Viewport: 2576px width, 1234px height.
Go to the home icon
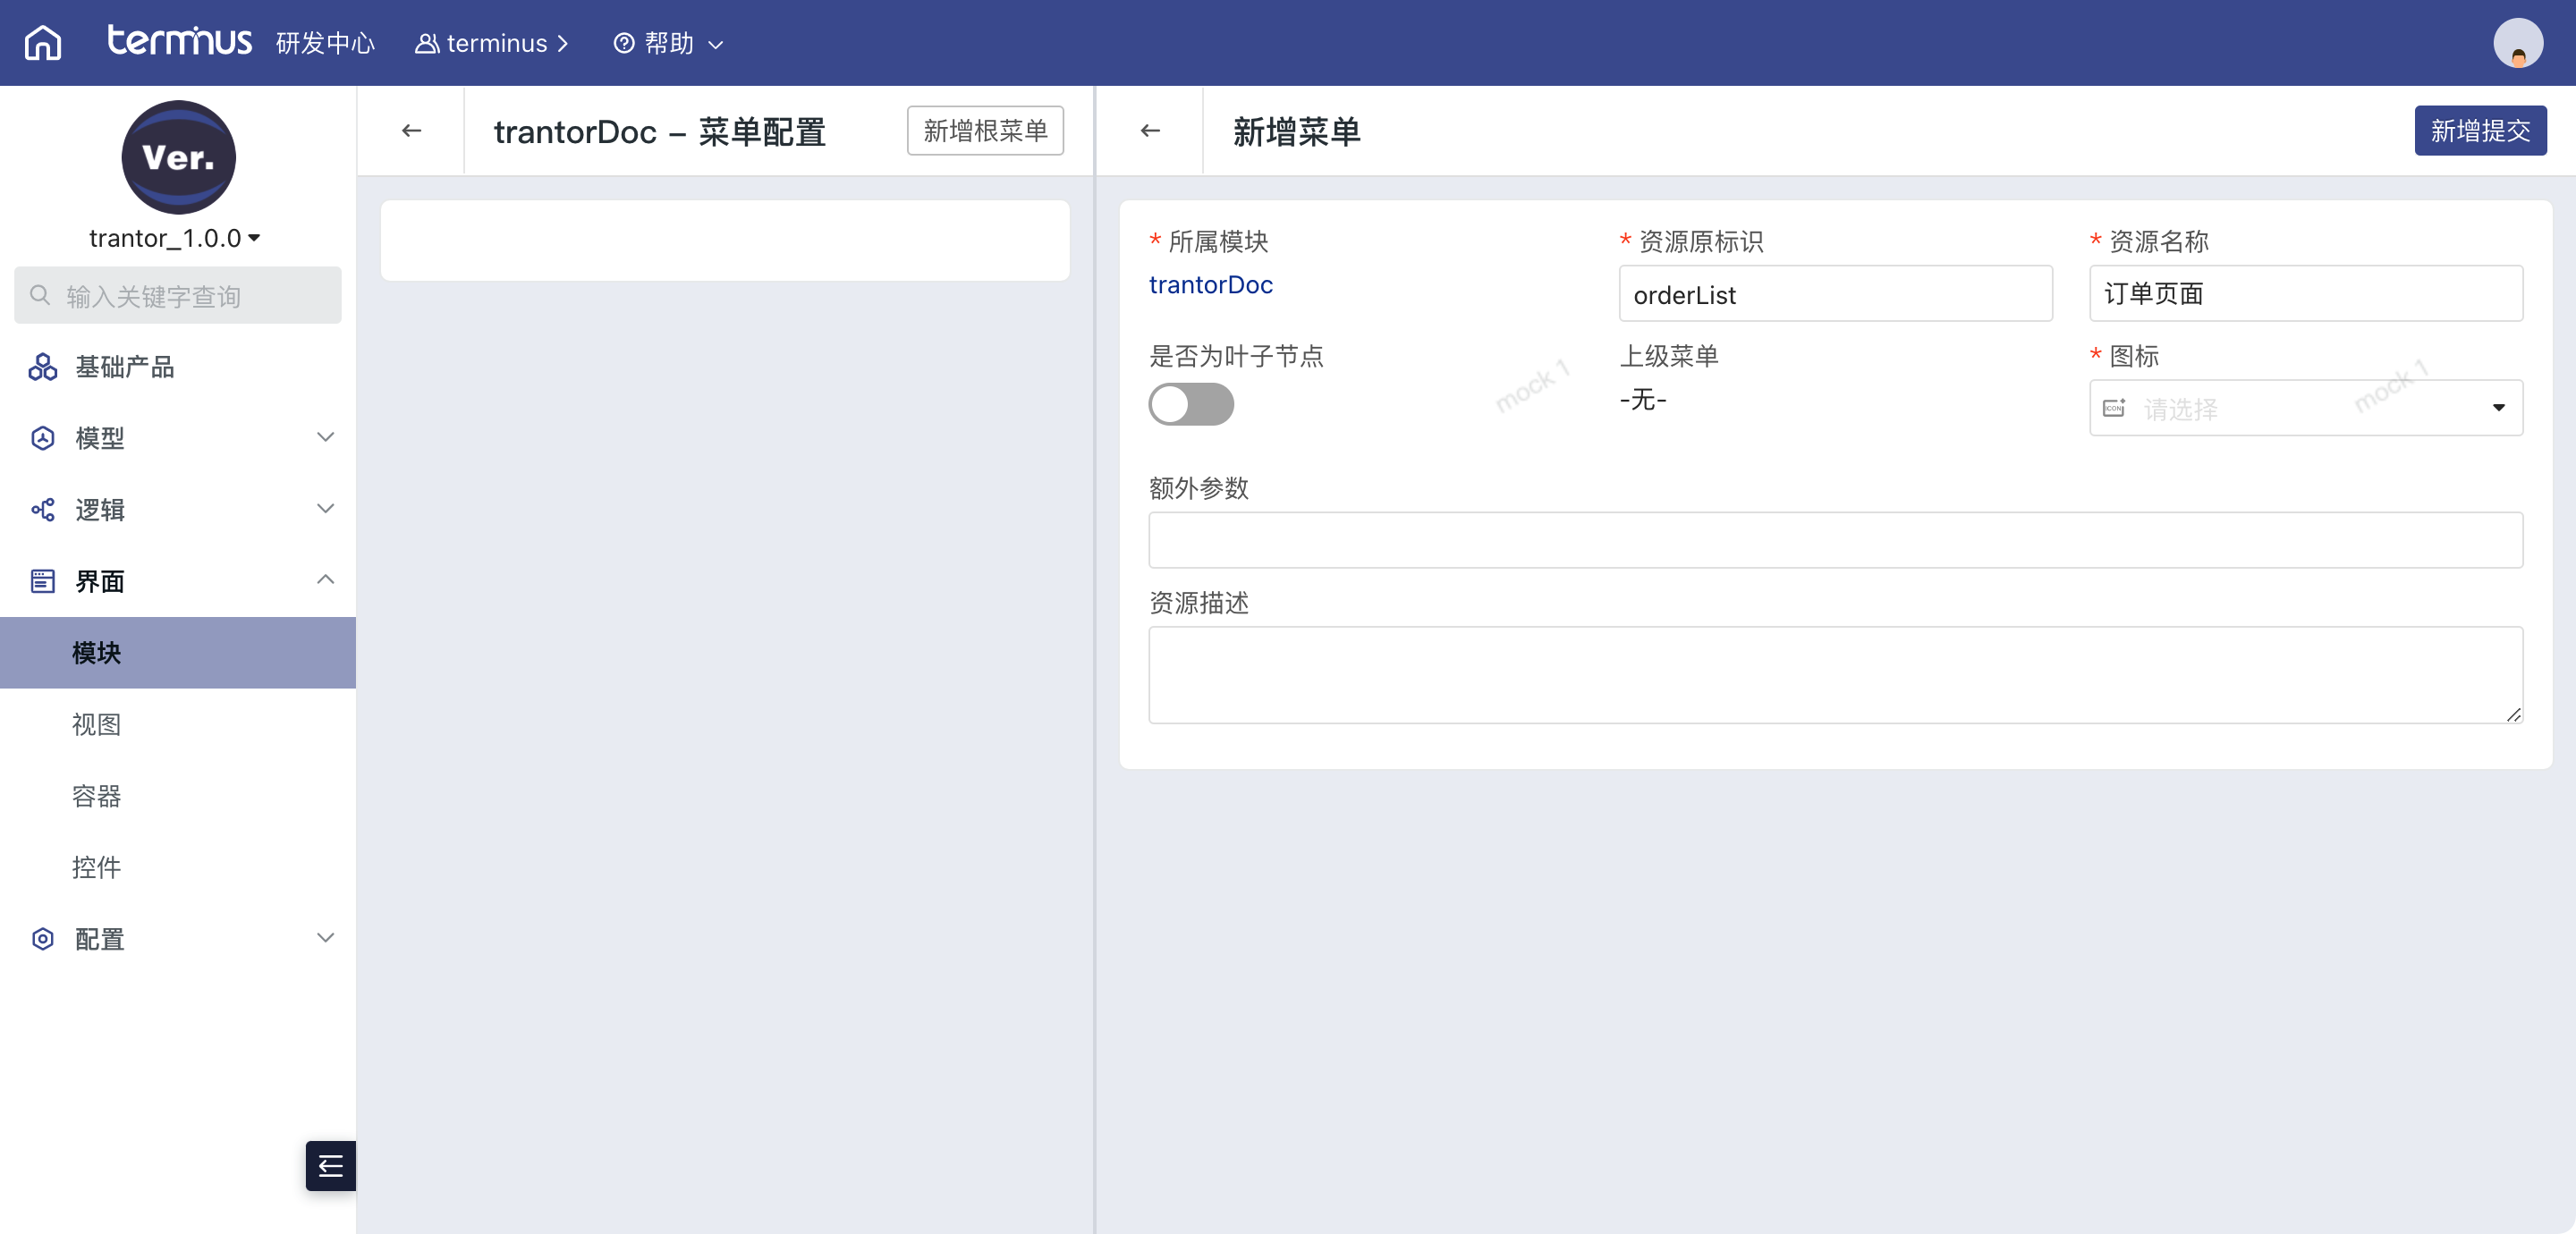(x=43, y=43)
